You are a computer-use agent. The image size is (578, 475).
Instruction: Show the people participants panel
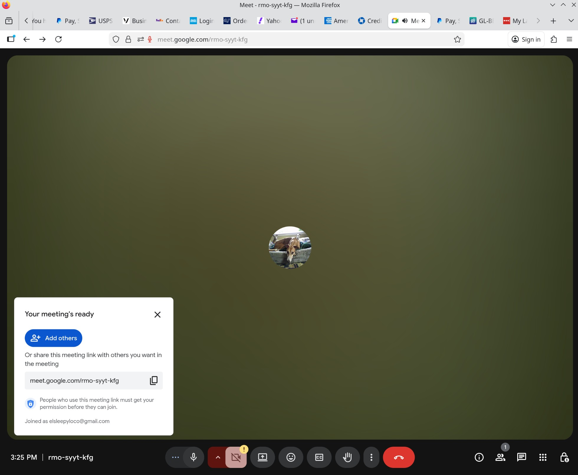coord(500,457)
